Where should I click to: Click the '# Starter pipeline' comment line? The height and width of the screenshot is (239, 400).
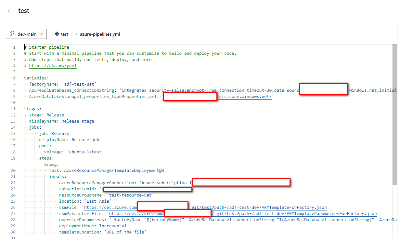(46, 47)
